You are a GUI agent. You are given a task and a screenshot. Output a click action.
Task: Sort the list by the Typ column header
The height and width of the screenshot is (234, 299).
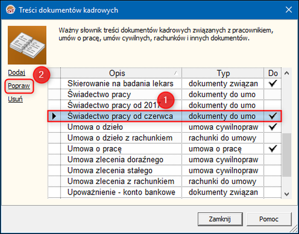(223, 73)
